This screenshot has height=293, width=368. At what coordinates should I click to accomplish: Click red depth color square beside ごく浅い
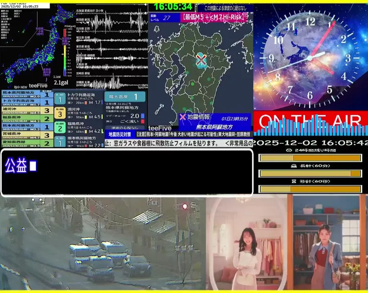(143, 121)
